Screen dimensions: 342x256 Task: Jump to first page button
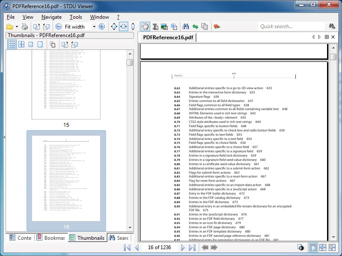(x=127, y=247)
